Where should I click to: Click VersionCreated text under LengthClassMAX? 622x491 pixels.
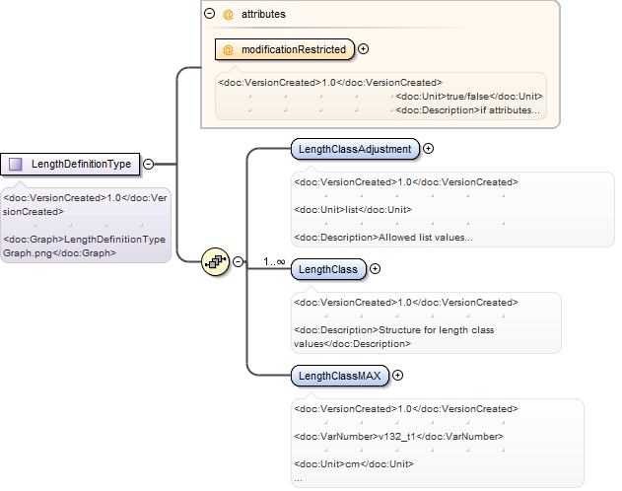pos(406,409)
